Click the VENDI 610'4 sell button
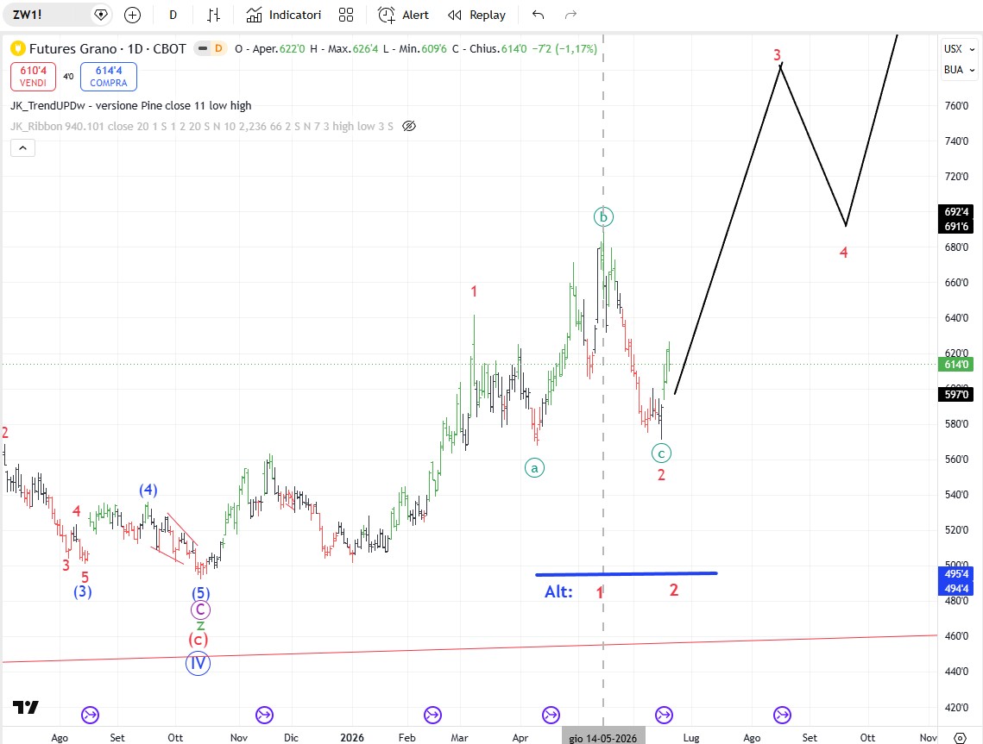983x744 pixels. pos(33,77)
